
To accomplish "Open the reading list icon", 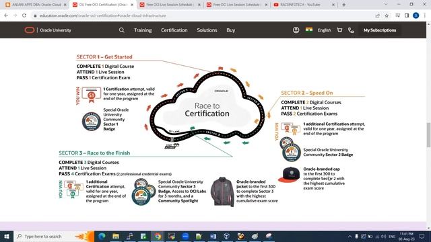I will (397, 15).
